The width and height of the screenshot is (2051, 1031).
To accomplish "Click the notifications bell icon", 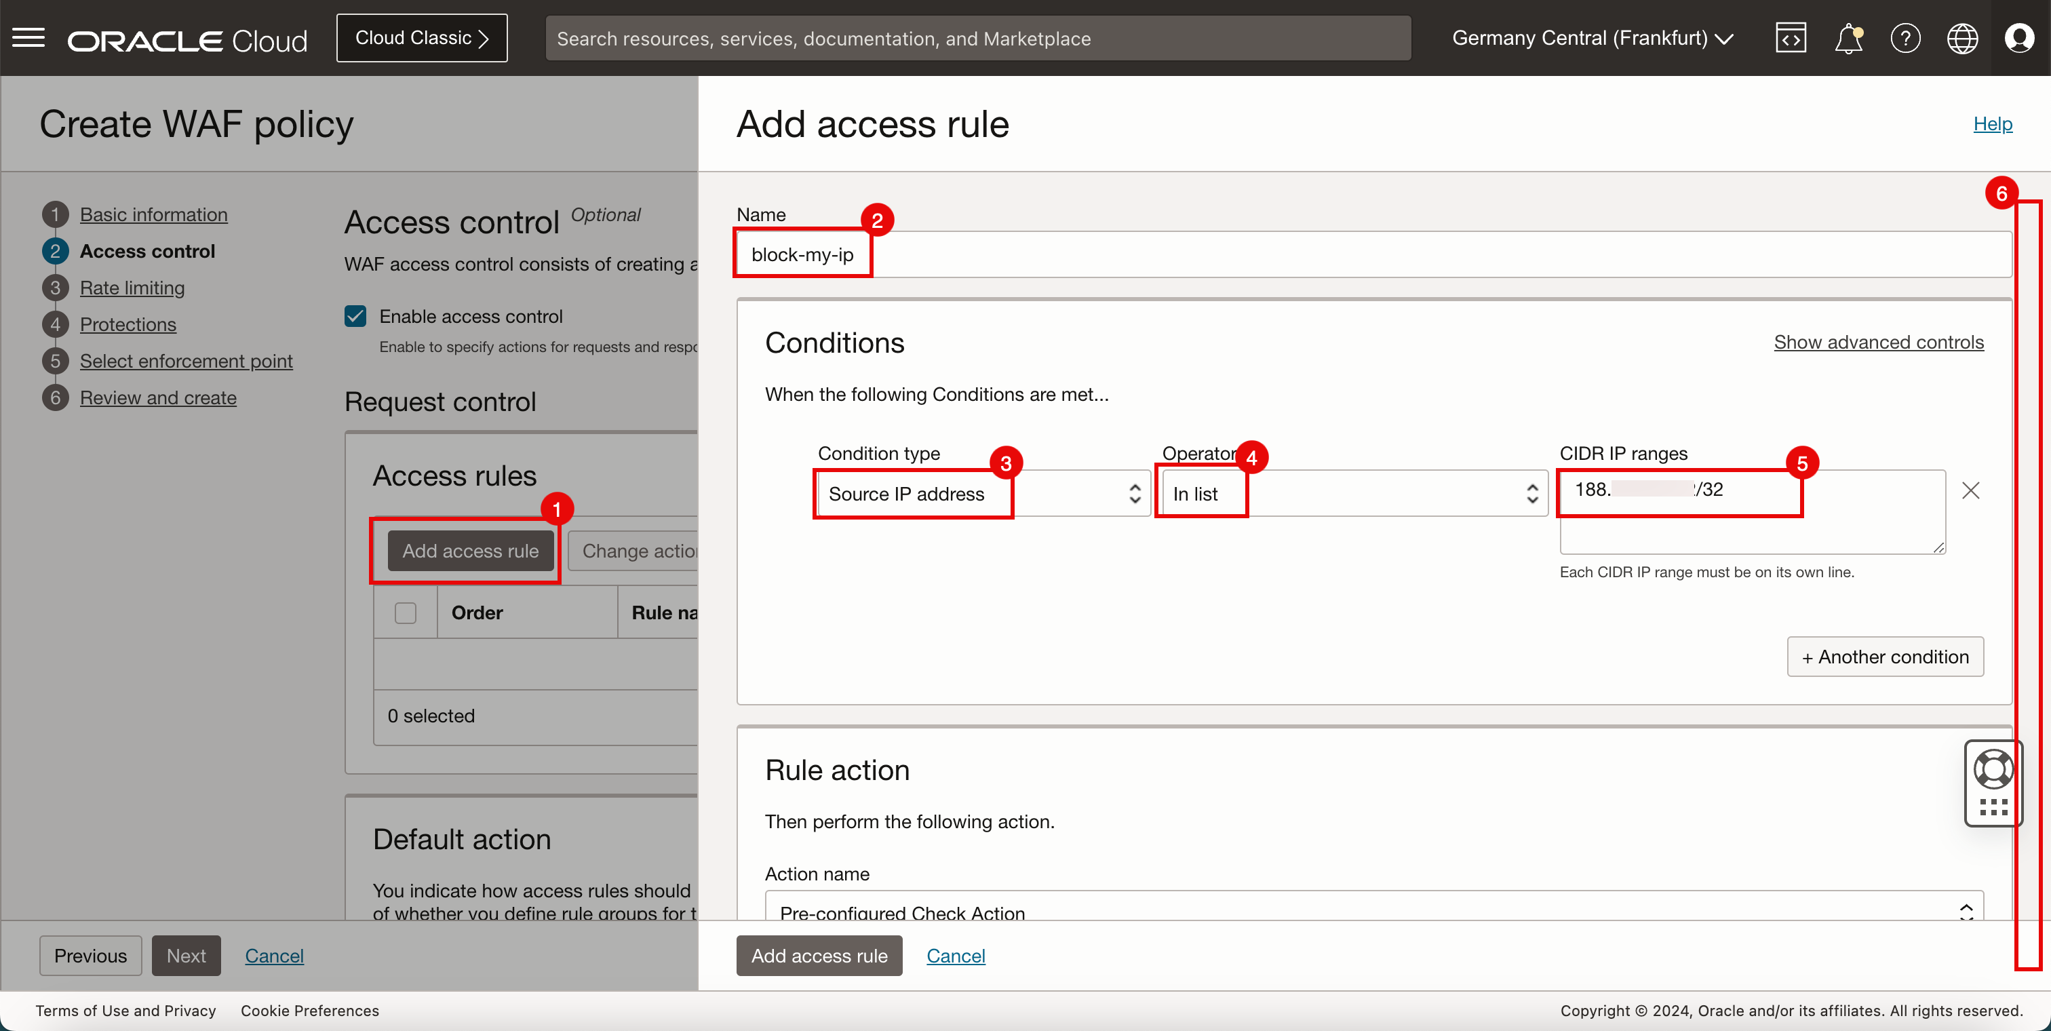I will pyautogui.click(x=1850, y=38).
